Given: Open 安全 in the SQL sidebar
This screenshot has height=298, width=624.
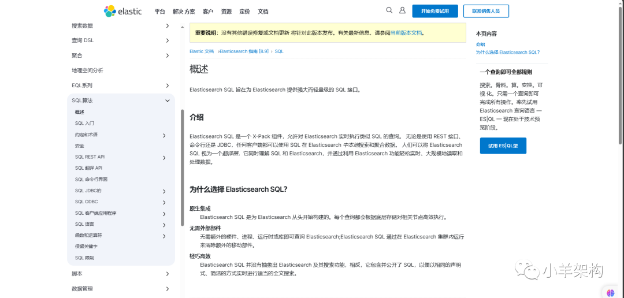Looking at the screenshot, I should point(80,146).
